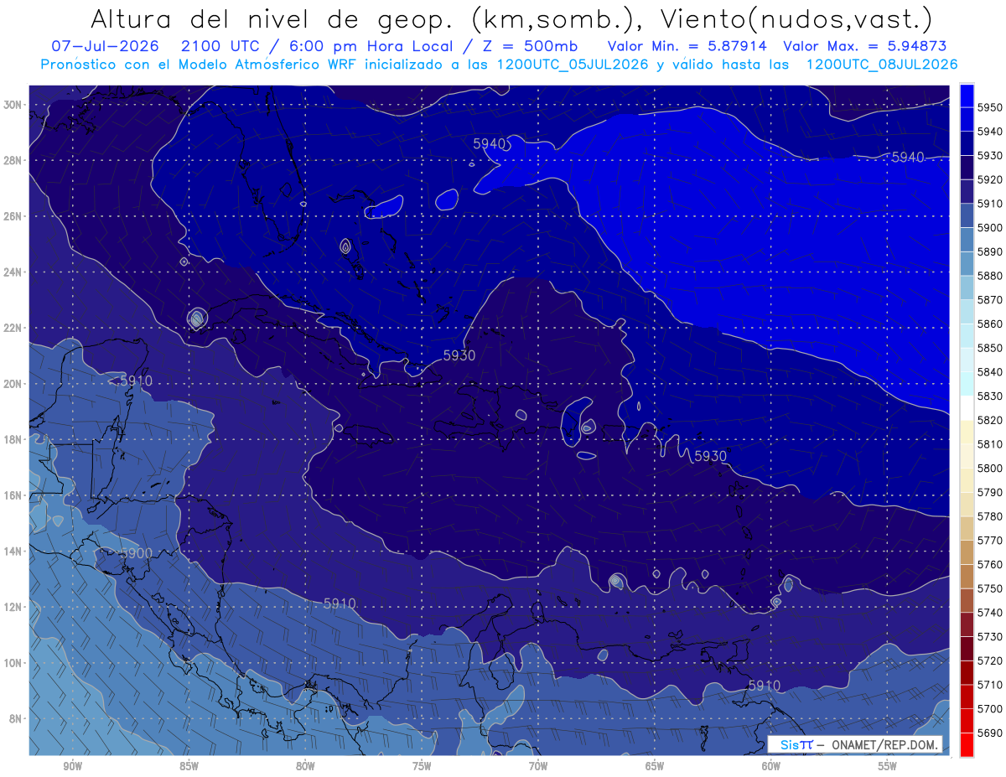This screenshot has width=1006, height=777.
Task: Click the '55W' longitude axis label
Action: point(887,766)
